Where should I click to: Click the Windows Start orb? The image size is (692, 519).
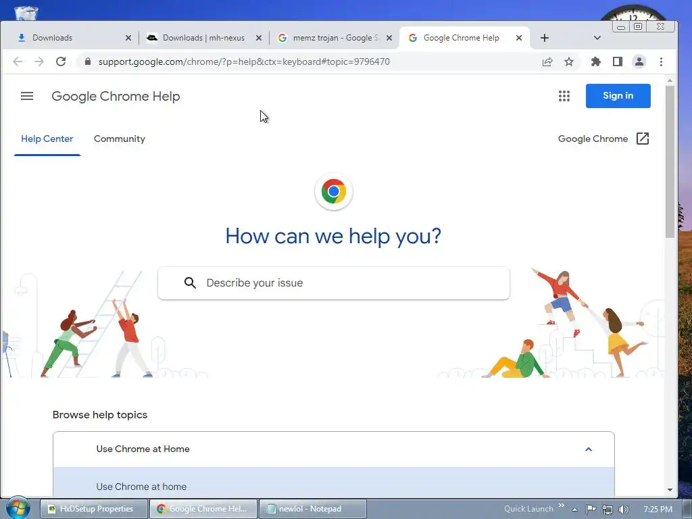click(18, 508)
